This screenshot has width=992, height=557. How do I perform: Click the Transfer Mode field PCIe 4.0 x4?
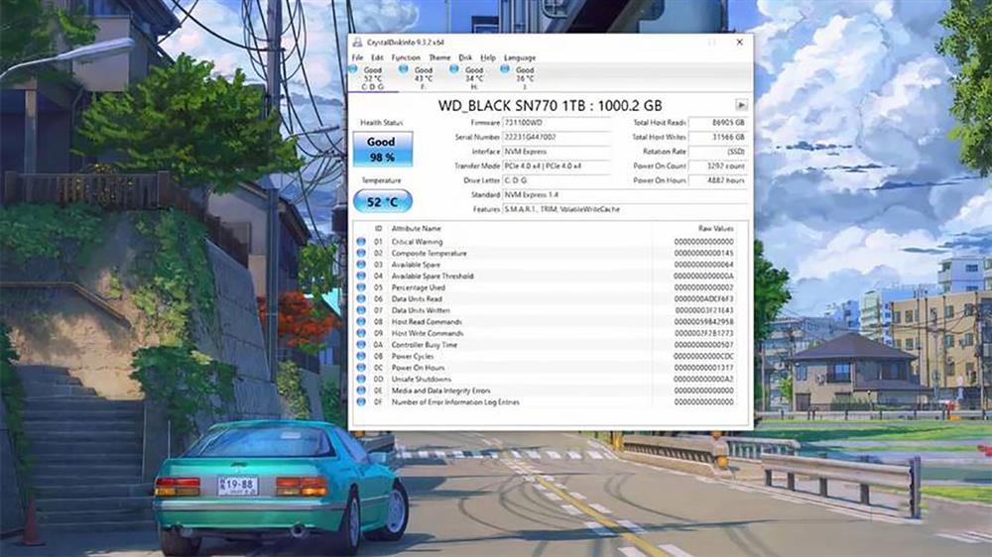pos(557,167)
